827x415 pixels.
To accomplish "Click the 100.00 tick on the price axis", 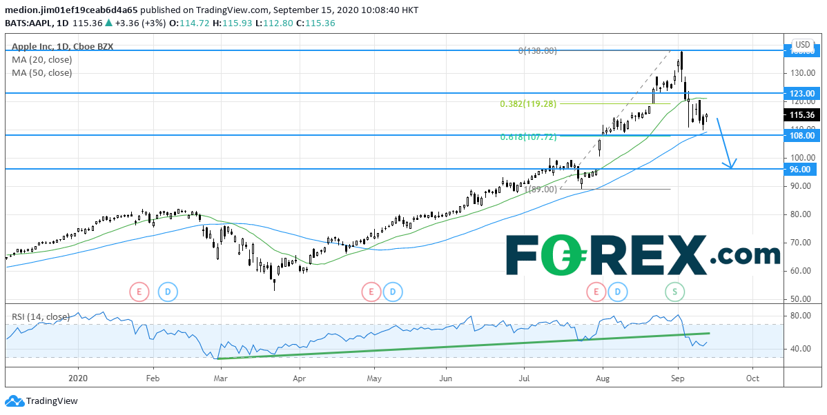I will [x=804, y=157].
